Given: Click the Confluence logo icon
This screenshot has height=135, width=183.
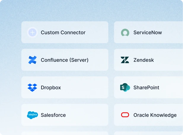Looking at the screenshot, I should 32,60.
